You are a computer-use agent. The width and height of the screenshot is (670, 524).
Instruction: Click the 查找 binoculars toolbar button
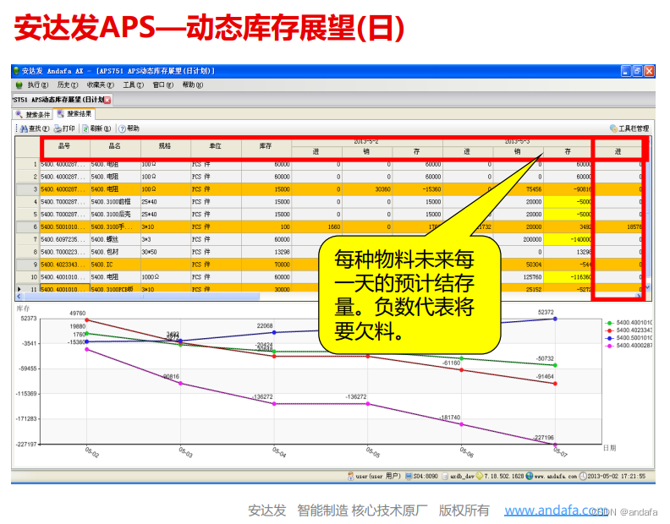click(x=35, y=128)
